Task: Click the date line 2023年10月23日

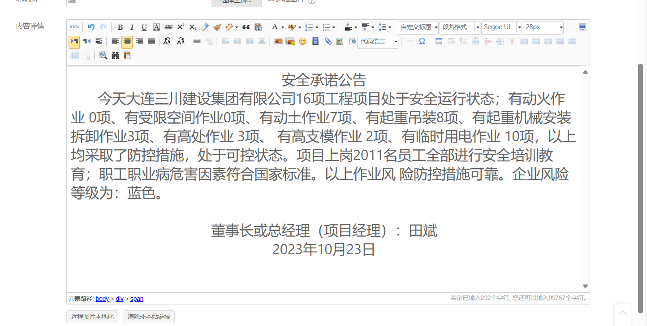Action: 323,250
